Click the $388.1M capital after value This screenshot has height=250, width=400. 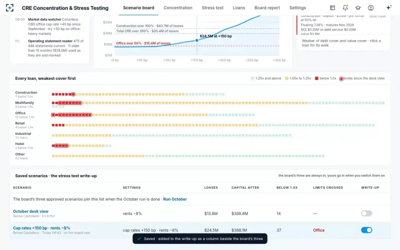pyautogui.click(x=239, y=230)
